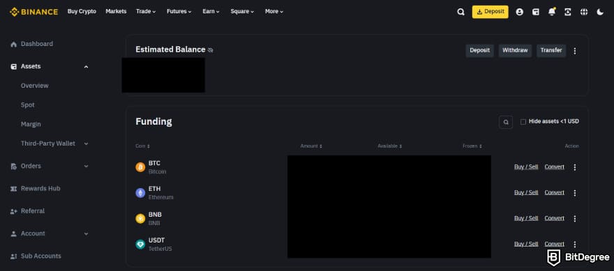This screenshot has width=614, height=271.
Task: Click the Withdraw button
Action: coord(515,50)
